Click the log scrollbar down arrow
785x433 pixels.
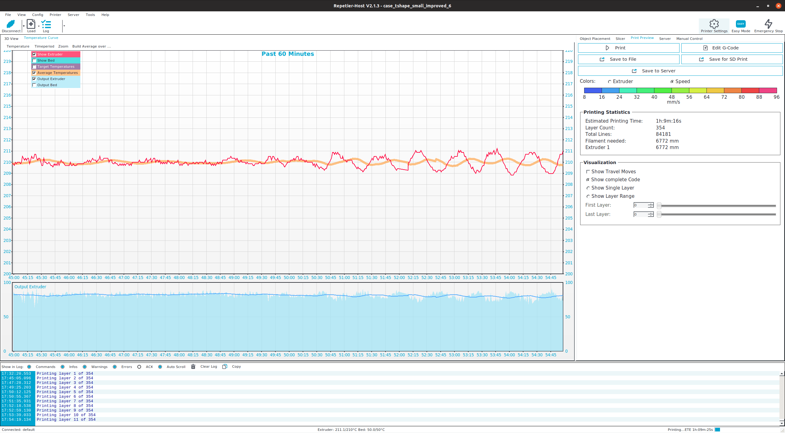pos(782,423)
